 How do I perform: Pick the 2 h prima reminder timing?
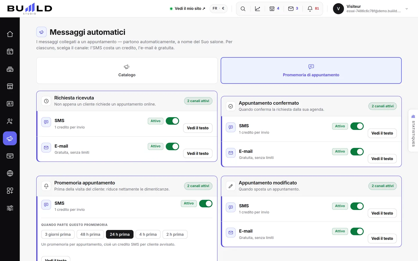[x=175, y=234]
